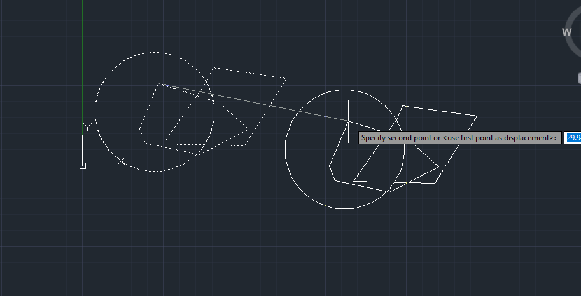The image size is (581, 296).
Task: Click the X axis label of the UCS icon
Action: [x=121, y=161]
